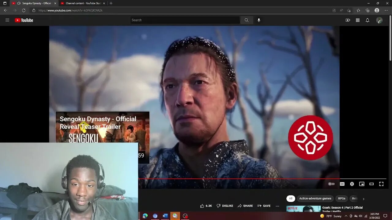Close the Sengoku Dynasty tab
The image size is (392, 220).
click(x=55, y=3)
